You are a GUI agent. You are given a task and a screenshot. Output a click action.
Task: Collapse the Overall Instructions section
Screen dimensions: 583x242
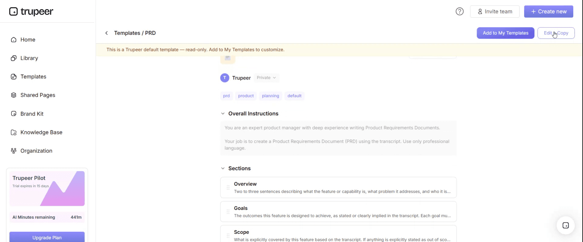coord(223,113)
